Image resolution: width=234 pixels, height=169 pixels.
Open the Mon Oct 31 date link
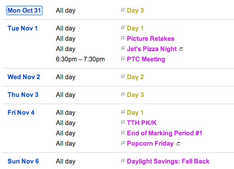[x=24, y=10]
